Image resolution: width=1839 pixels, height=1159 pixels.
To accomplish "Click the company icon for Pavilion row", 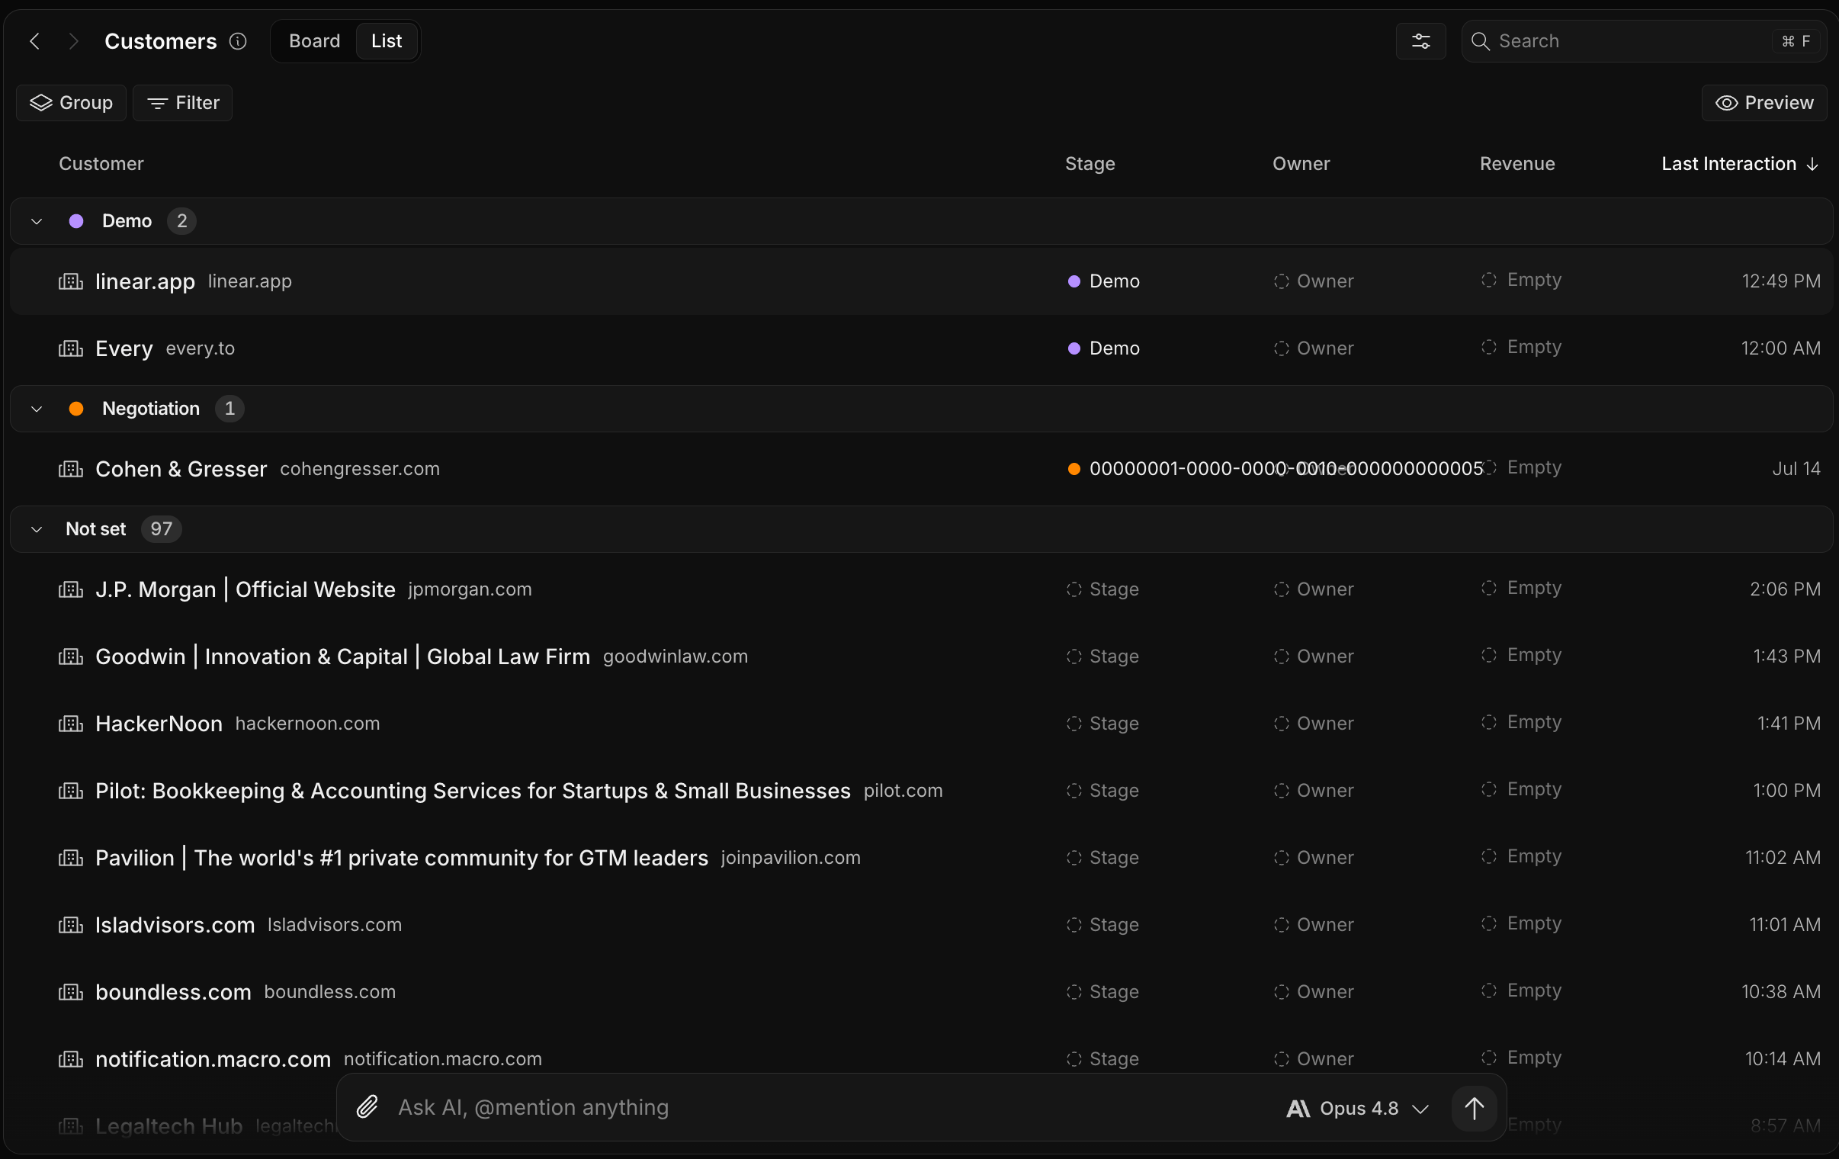I will pyautogui.click(x=71, y=858).
